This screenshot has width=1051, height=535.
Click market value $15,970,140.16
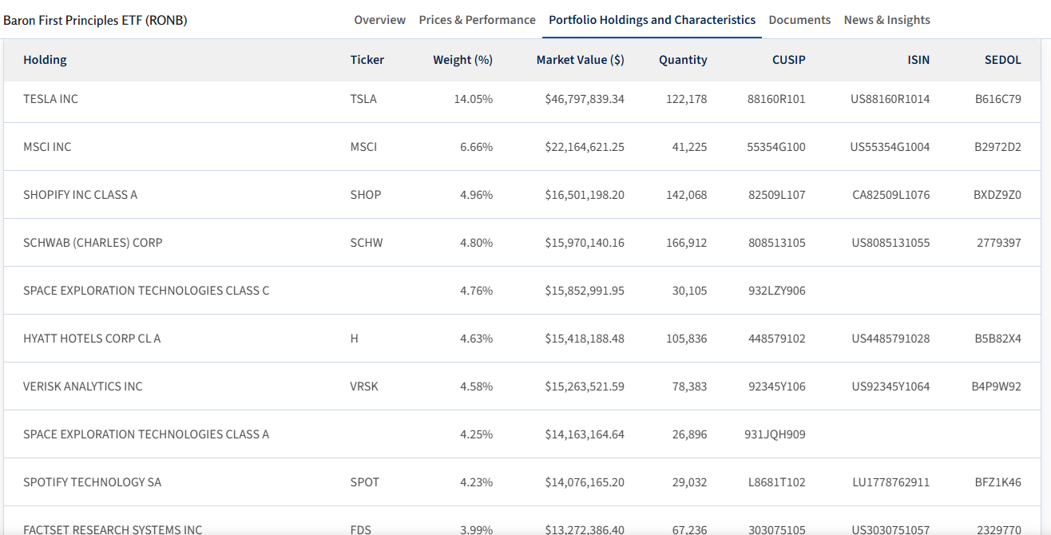tap(585, 243)
